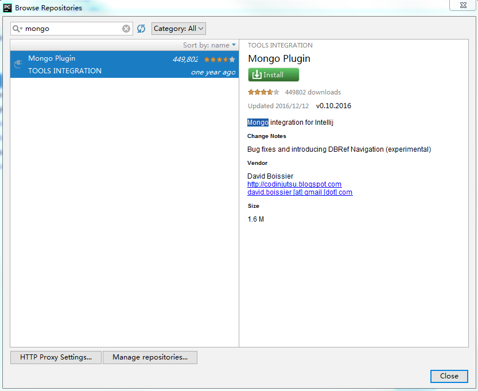Image resolution: width=478 pixels, height=391 pixels.
Task: Click star rating in Mongo Plugin list row
Action: pos(219,60)
